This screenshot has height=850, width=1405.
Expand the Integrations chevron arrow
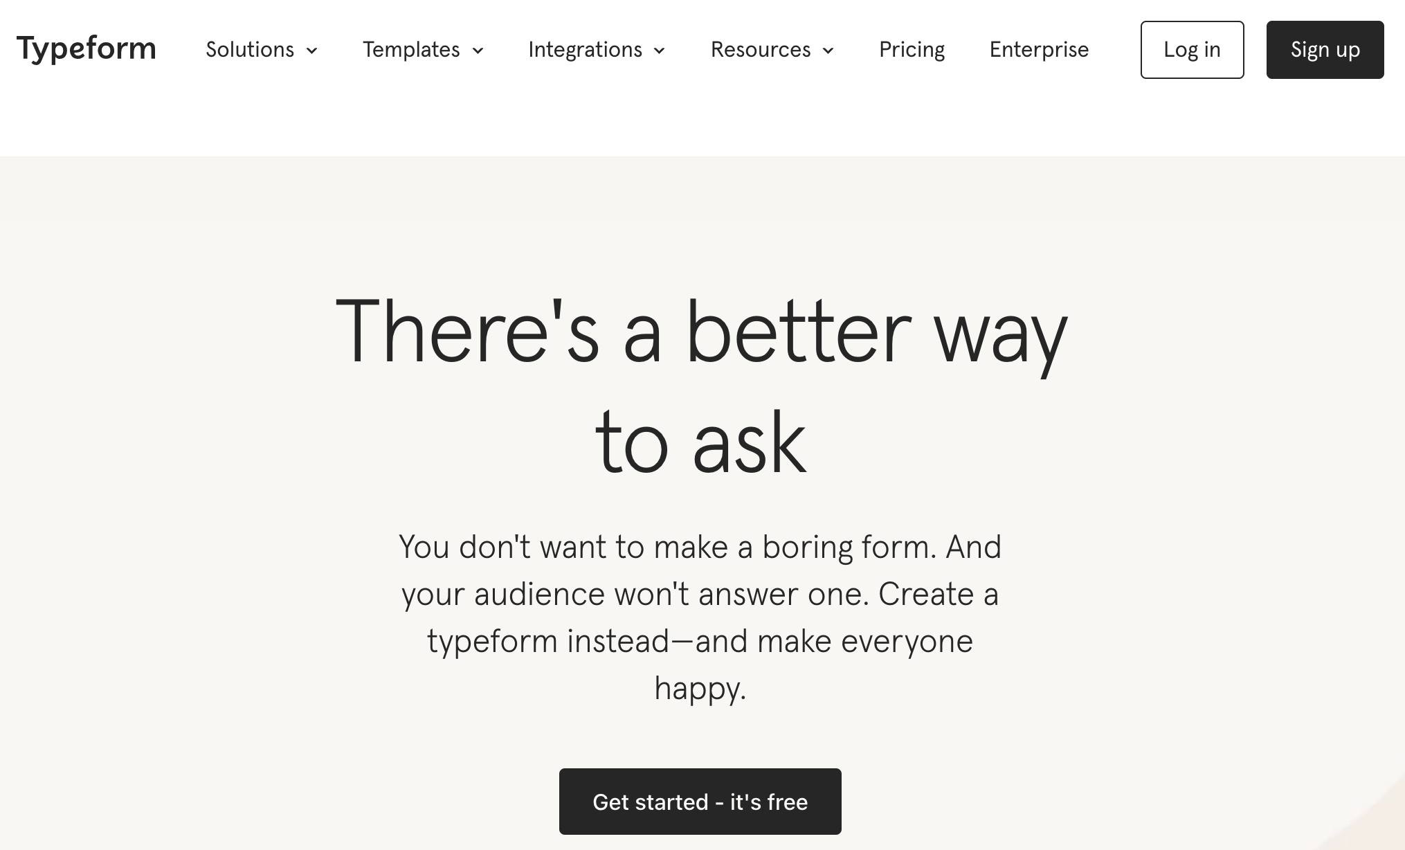click(660, 51)
